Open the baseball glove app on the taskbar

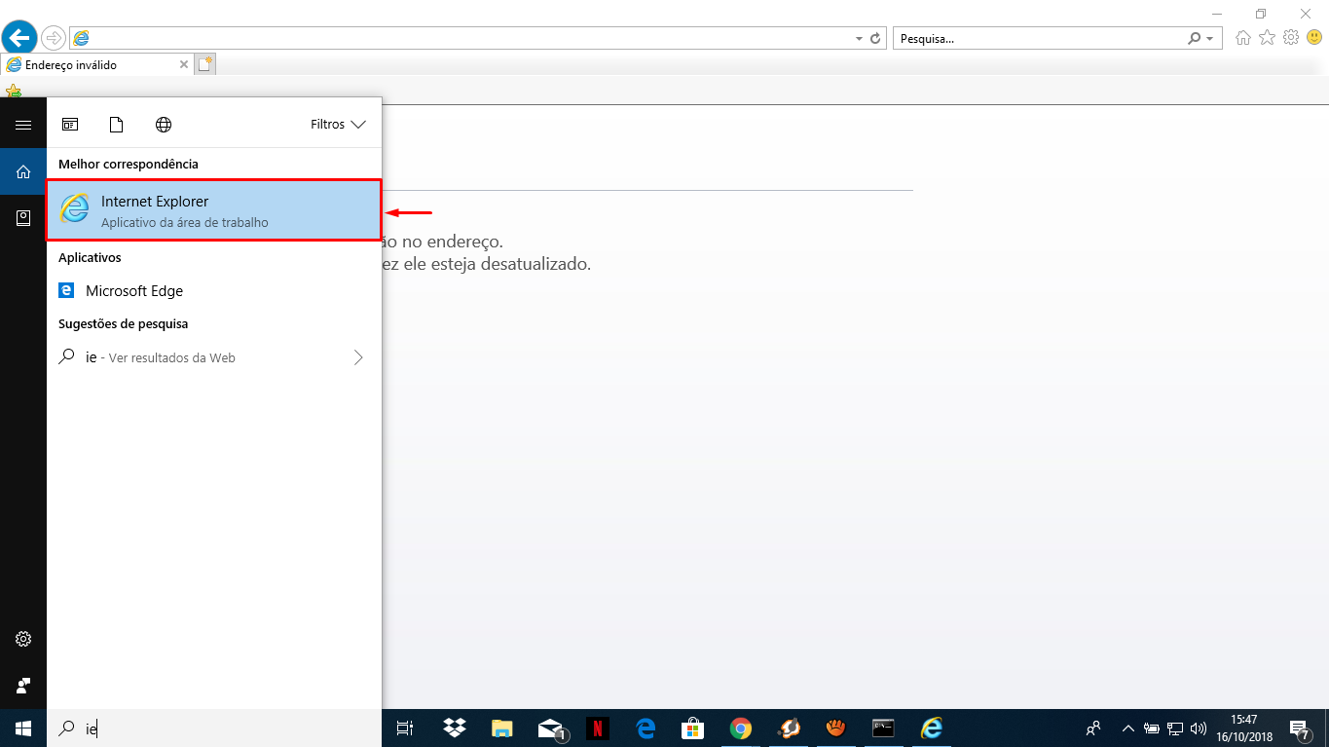pos(836,728)
